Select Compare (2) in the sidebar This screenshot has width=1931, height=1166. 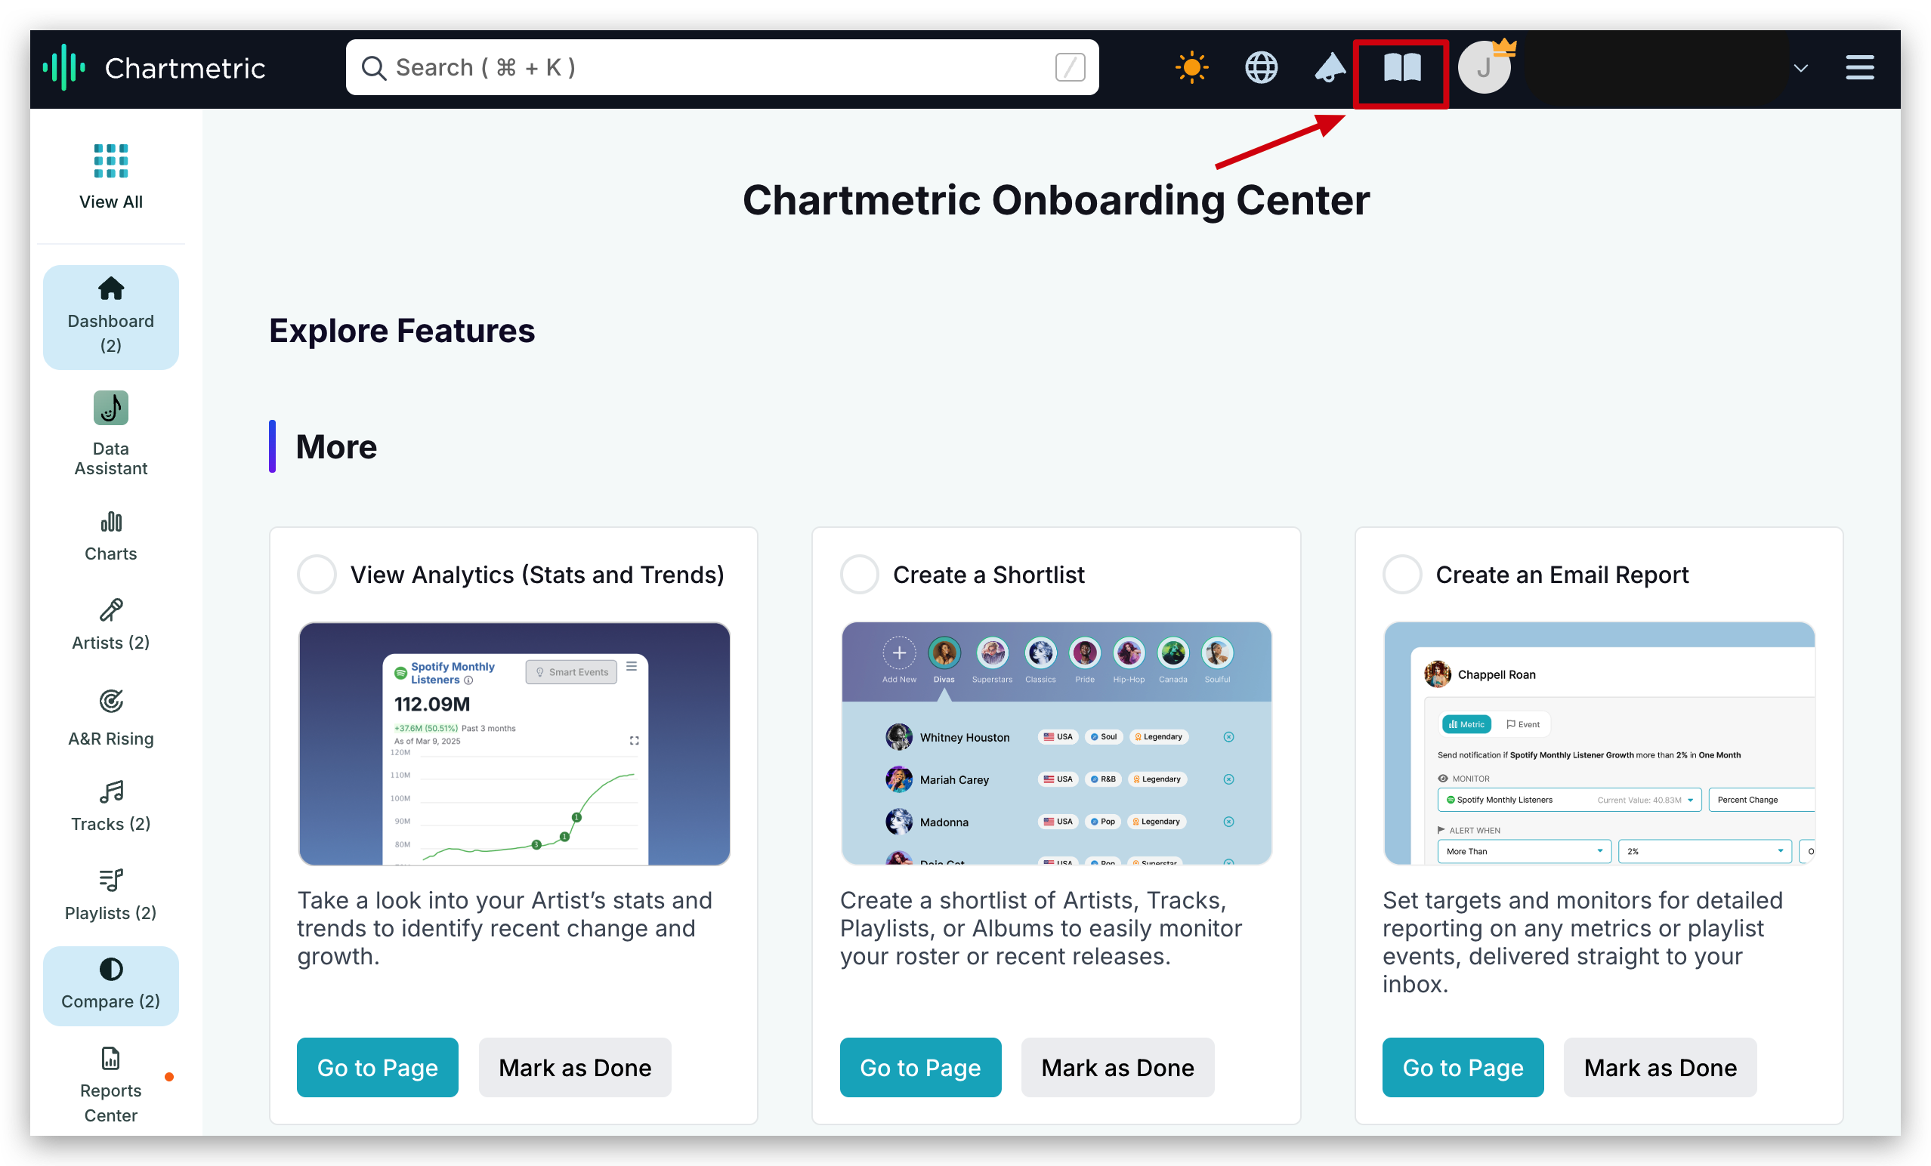coord(110,985)
